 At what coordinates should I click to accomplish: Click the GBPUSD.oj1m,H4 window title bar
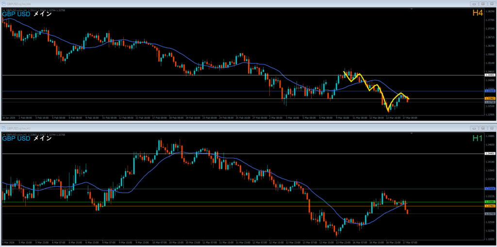point(194,3)
